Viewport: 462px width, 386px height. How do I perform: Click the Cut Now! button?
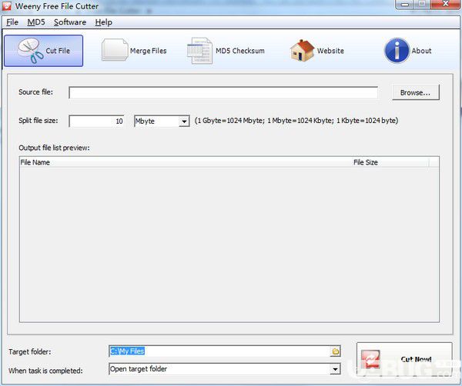coord(404,359)
